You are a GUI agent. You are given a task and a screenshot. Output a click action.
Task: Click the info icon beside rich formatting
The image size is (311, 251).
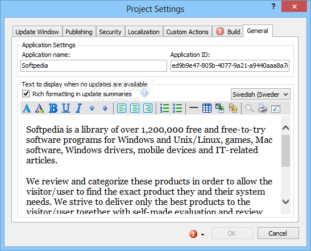pyautogui.click(x=144, y=93)
